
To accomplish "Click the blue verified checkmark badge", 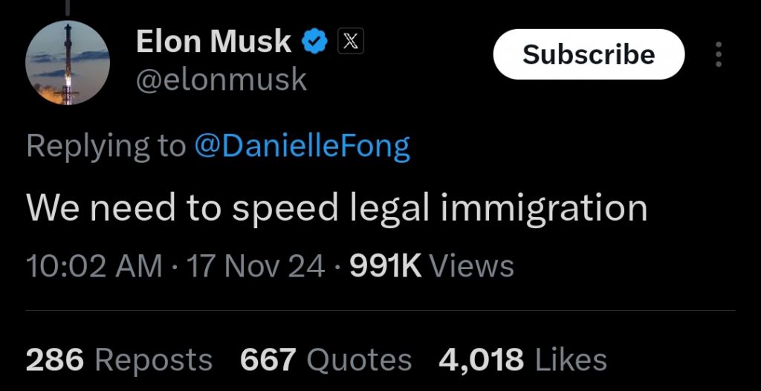I will [315, 42].
